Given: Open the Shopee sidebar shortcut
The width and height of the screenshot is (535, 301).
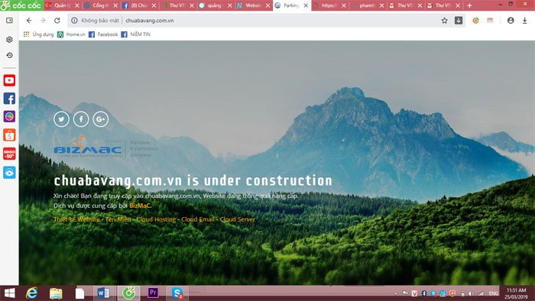Looking at the screenshot, I should 9,135.
